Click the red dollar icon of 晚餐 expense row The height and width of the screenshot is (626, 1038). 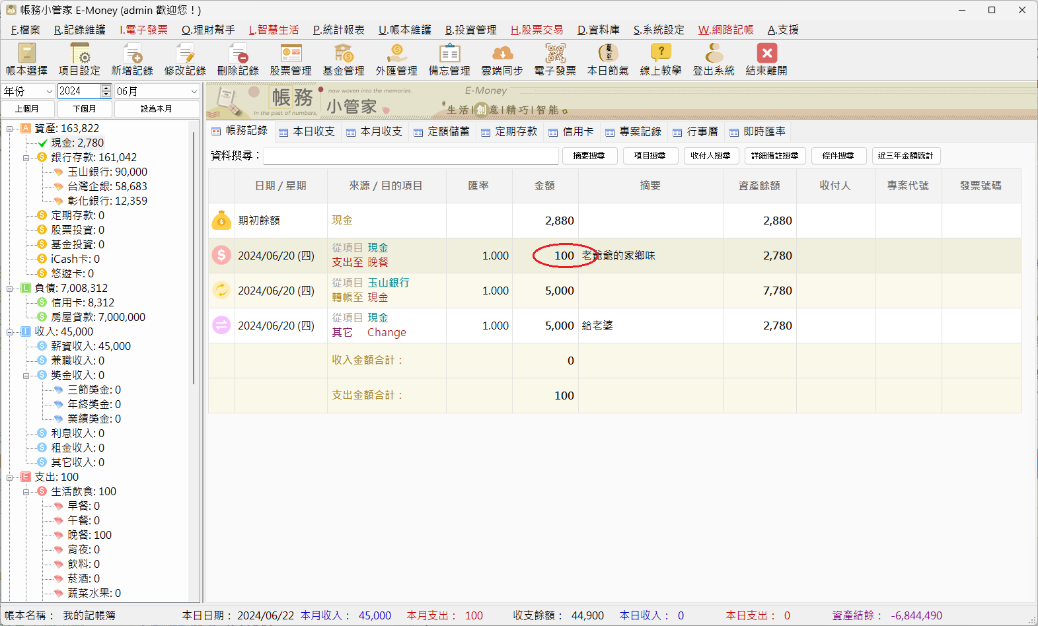221,256
